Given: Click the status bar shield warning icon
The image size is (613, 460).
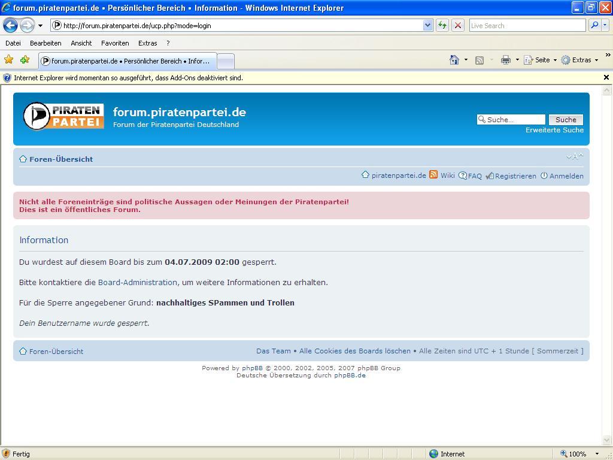Looking at the screenshot, I should (6, 453).
